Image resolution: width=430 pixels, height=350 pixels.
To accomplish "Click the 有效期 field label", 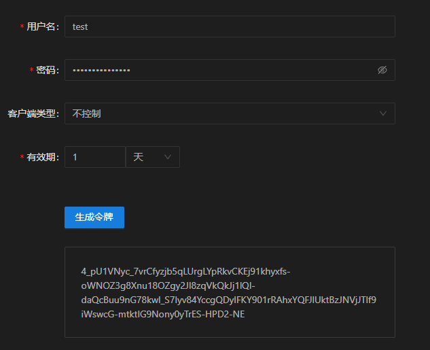I will 43,157.
